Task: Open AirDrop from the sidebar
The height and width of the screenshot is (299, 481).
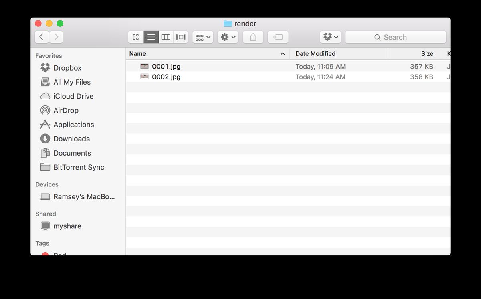Action: click(66, 111)
